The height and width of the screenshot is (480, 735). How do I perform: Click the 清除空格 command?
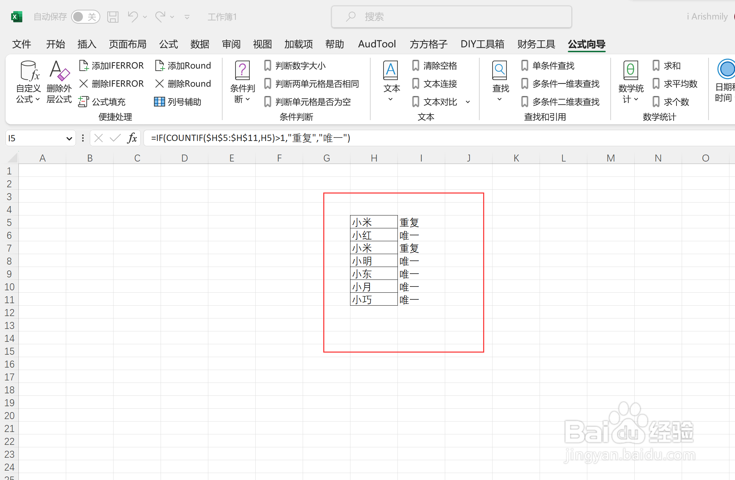(x=434, y=65)
